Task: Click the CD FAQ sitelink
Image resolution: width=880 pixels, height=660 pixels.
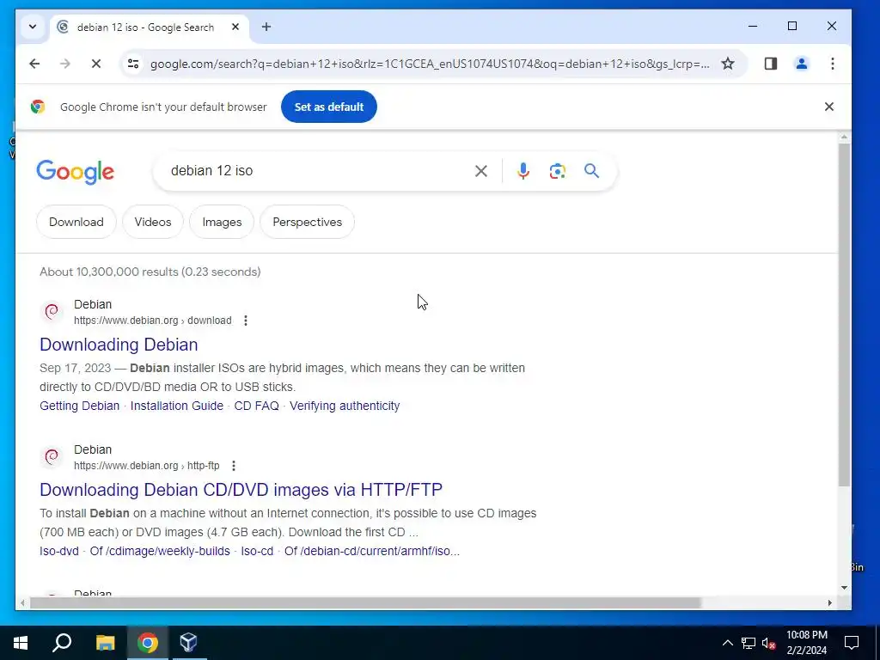Action: (x=256, y=406)
